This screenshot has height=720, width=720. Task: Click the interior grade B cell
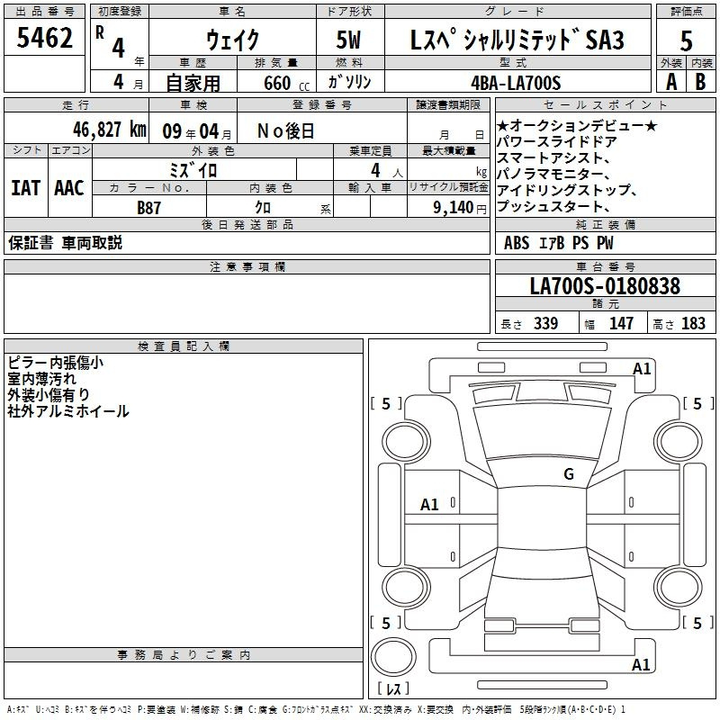coord(700,82)
